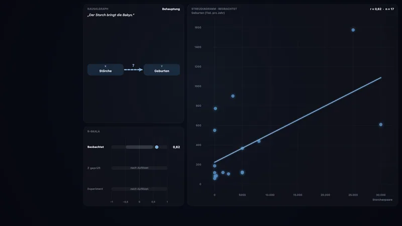Click the data point near 900 births
This screenshot has height=226, width=402.
click(233, 96)
